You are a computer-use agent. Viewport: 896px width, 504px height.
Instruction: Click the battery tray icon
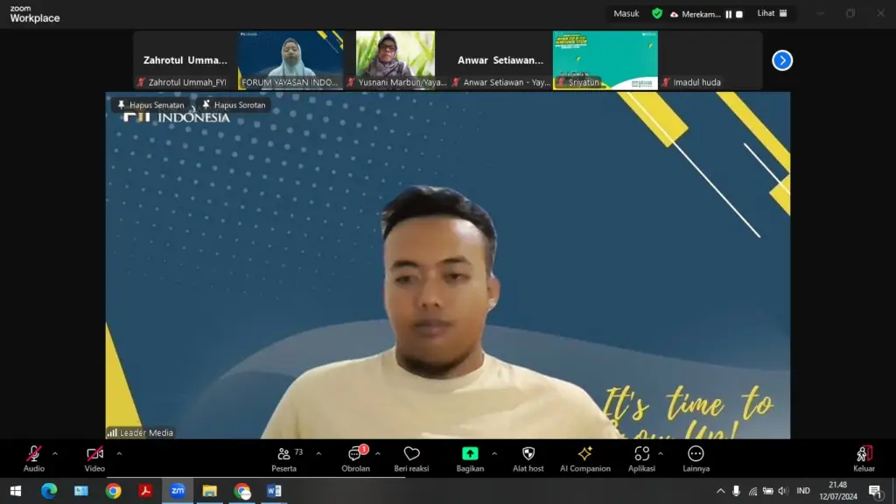pos(768,491)
